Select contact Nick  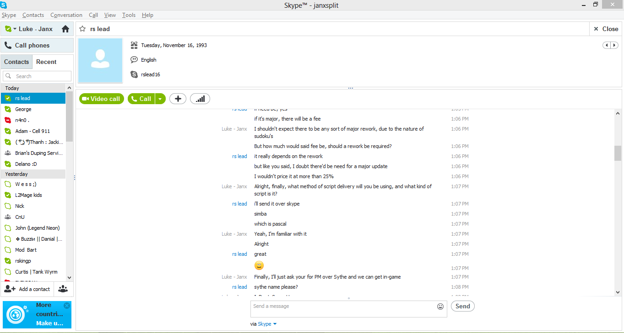coord(33,206)
